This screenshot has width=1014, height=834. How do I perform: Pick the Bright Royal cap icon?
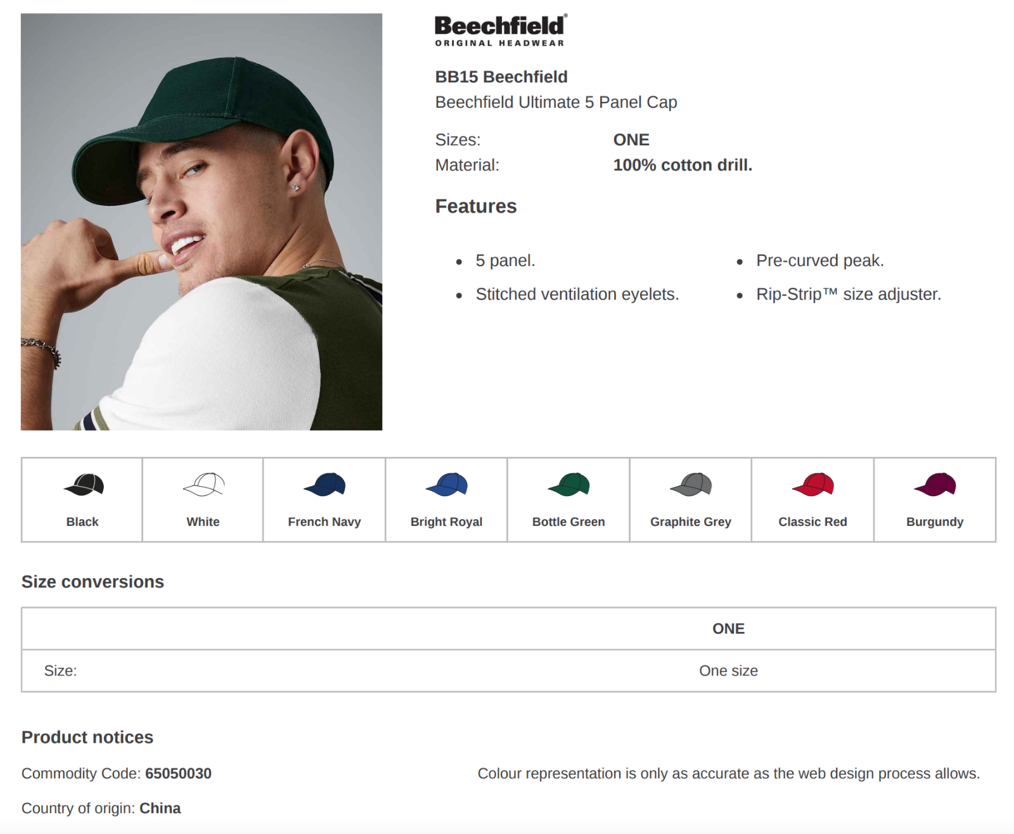click(447, 485)
